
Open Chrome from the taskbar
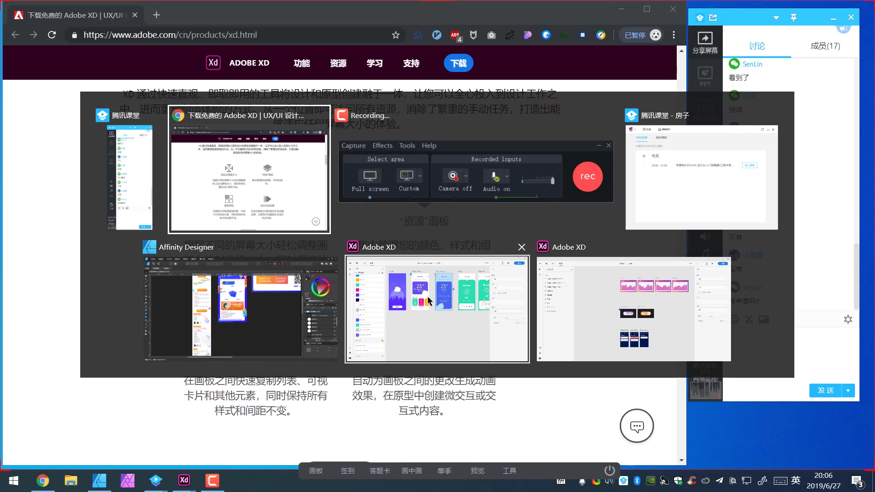point(43,481)
